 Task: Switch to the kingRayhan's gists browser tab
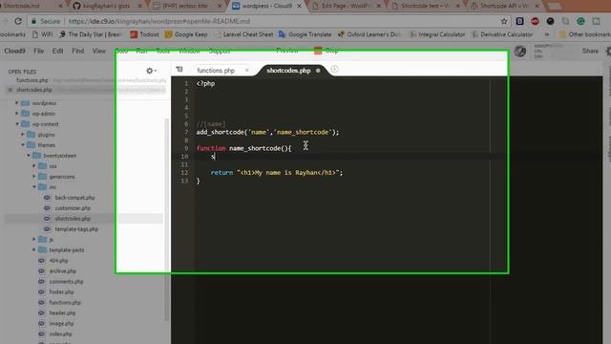pos(106,6)
